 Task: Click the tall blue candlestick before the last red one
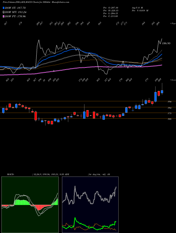155,97
